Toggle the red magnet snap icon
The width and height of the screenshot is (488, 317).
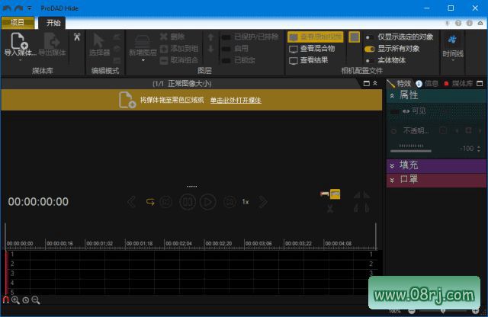pos(6,300)
